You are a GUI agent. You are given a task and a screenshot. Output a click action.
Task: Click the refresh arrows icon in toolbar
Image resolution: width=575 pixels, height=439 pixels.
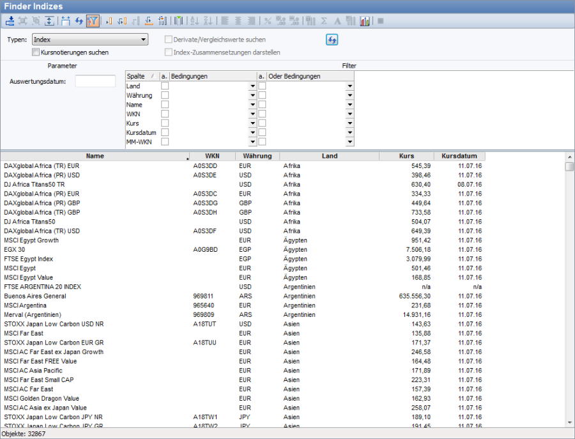79,21
